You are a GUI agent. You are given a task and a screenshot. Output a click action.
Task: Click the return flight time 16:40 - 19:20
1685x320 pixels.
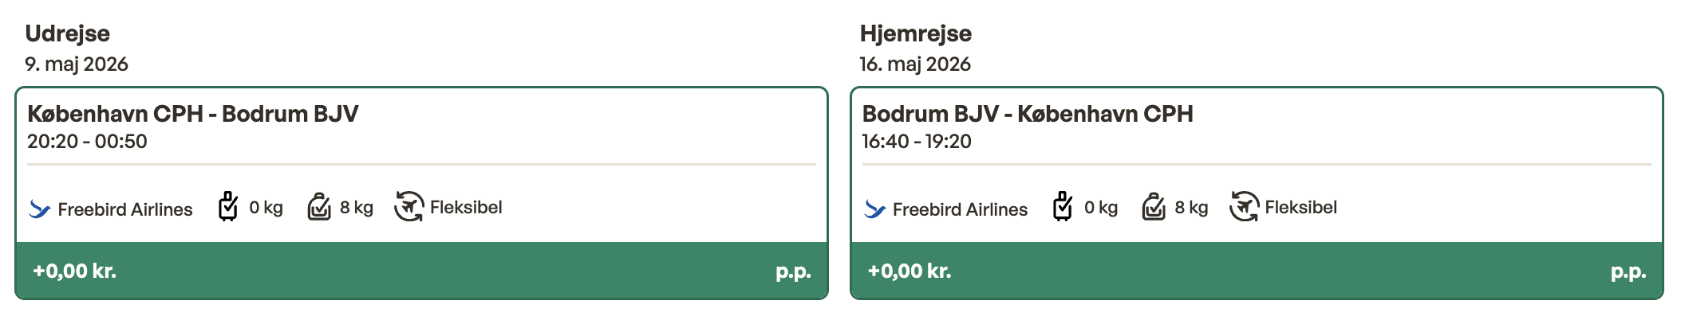(x=917, y=142)
